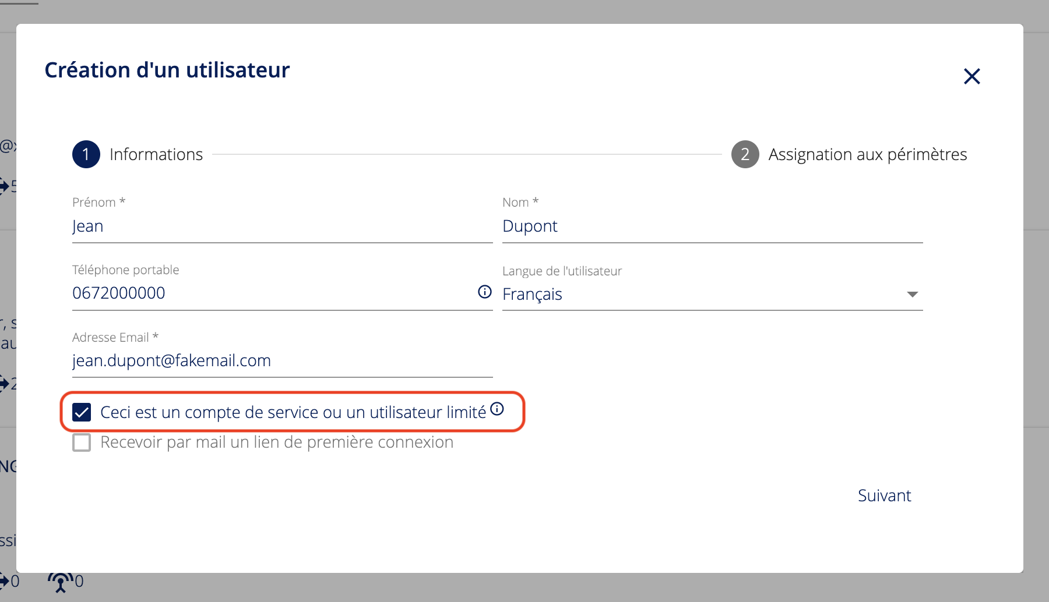Viewport: 1049px width, 602px height.
Task: Click the step 1 number circle
Action: tap(86, 154)
